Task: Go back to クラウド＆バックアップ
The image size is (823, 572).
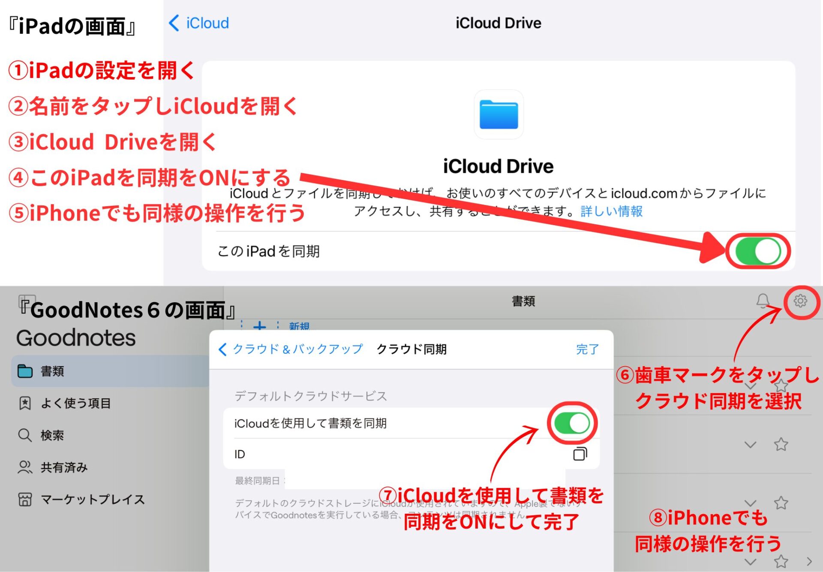Action: (x=291, y=349)
